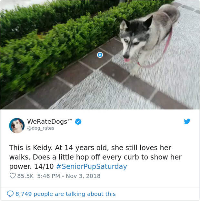
Task: Play the husky video
Action: (100, 55)
